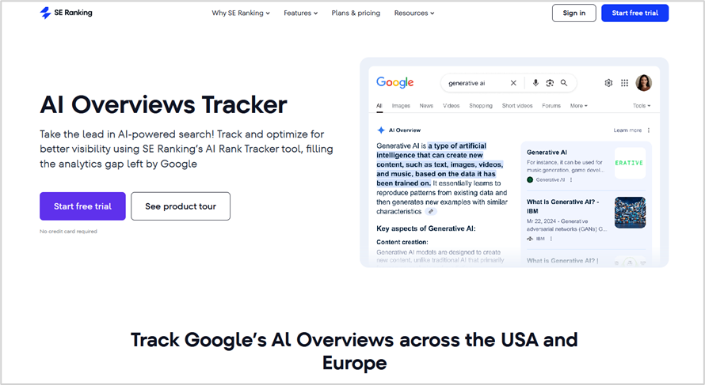Click the 'AI Overviews Tracker' heading
This screenshot has width=705, height=385.
pyautogui.click(x=163, y=104)
